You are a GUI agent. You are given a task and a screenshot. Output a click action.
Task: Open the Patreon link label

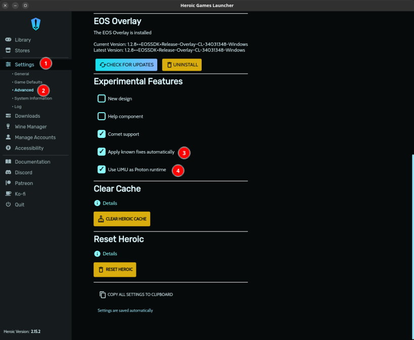[24, 183]
